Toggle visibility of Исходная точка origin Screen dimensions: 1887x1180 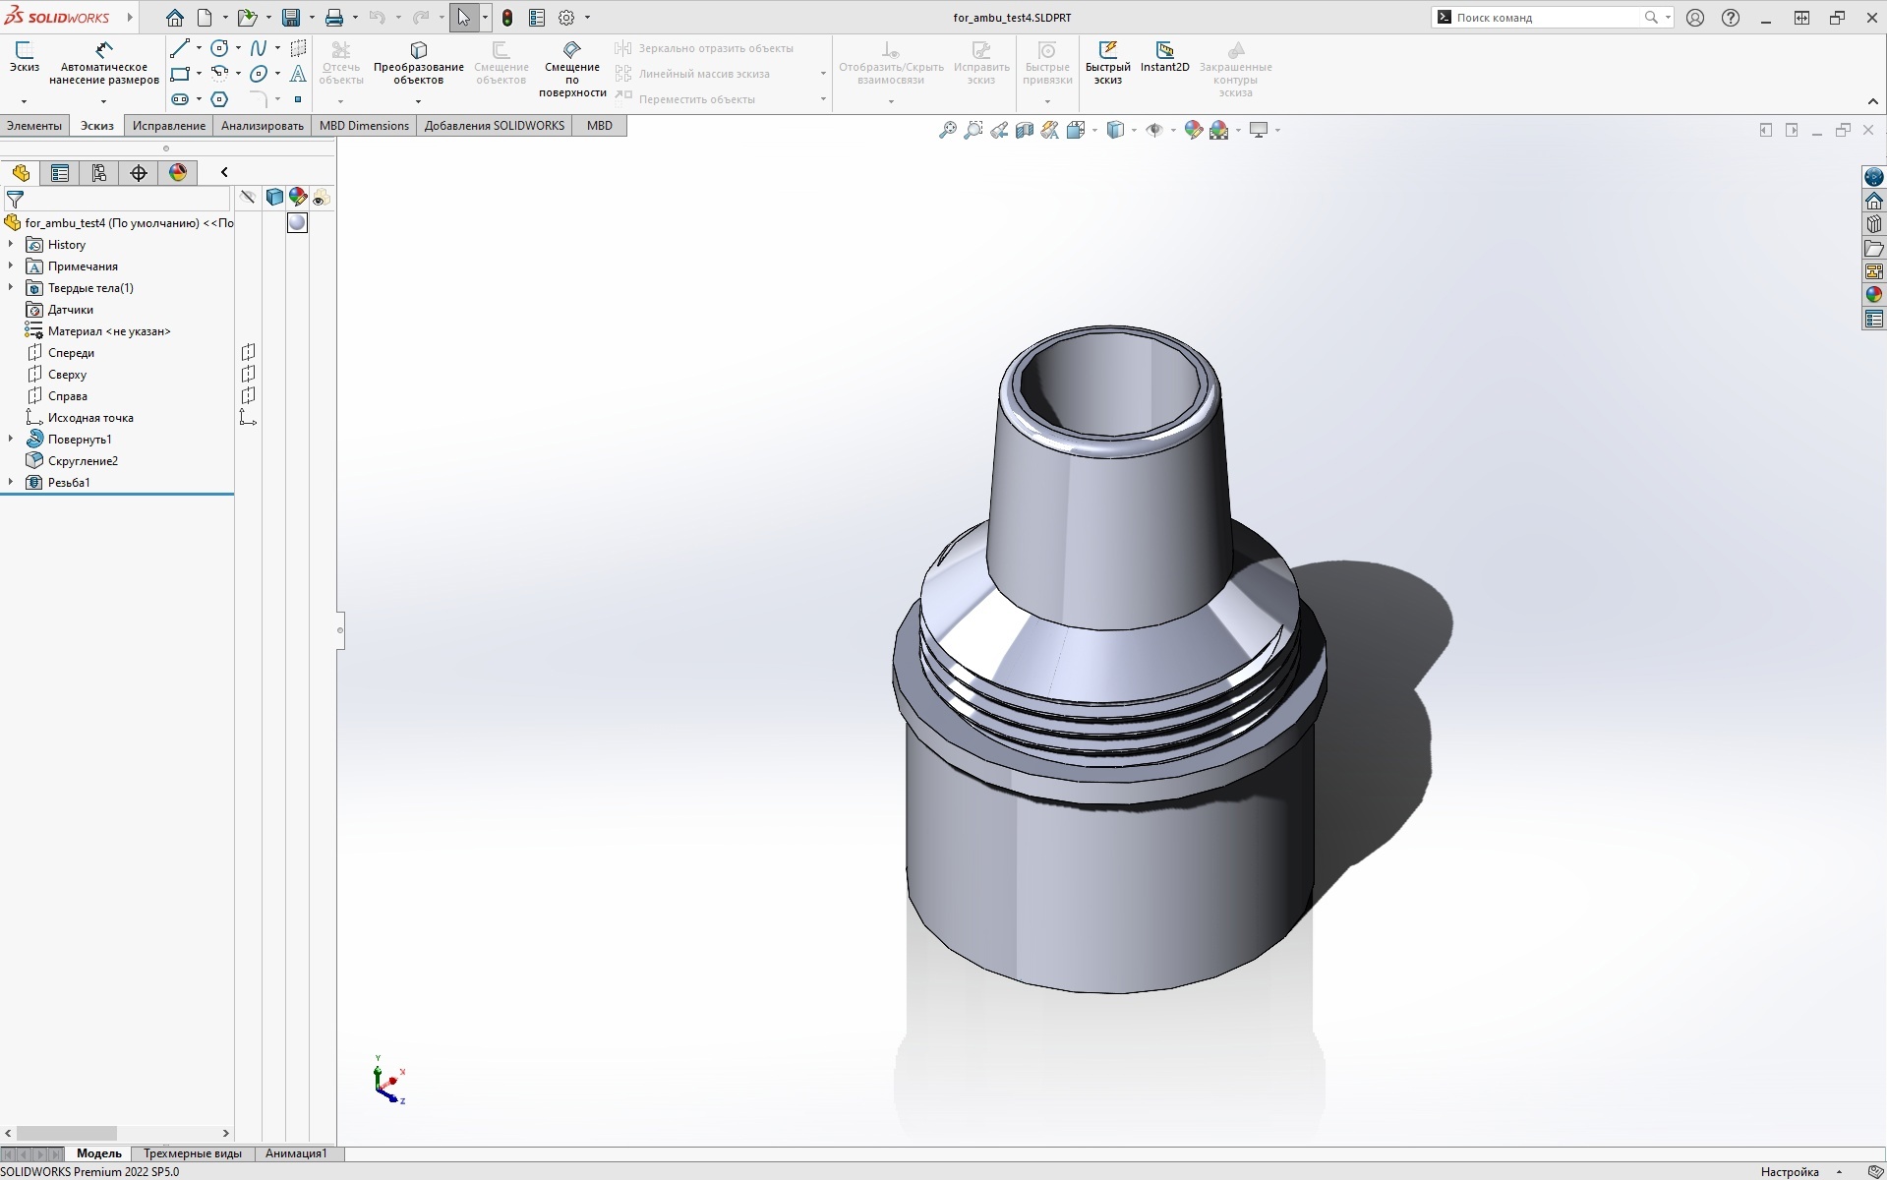[x=249, y=418]
